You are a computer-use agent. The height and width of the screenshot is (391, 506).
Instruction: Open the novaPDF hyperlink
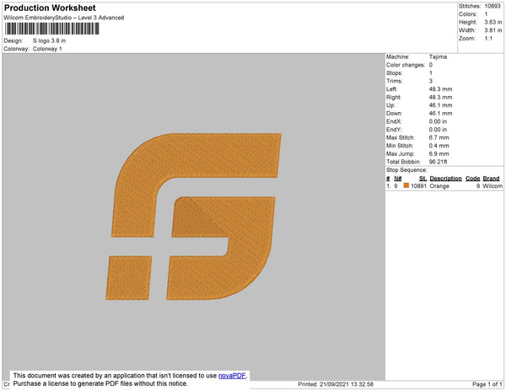232,376
